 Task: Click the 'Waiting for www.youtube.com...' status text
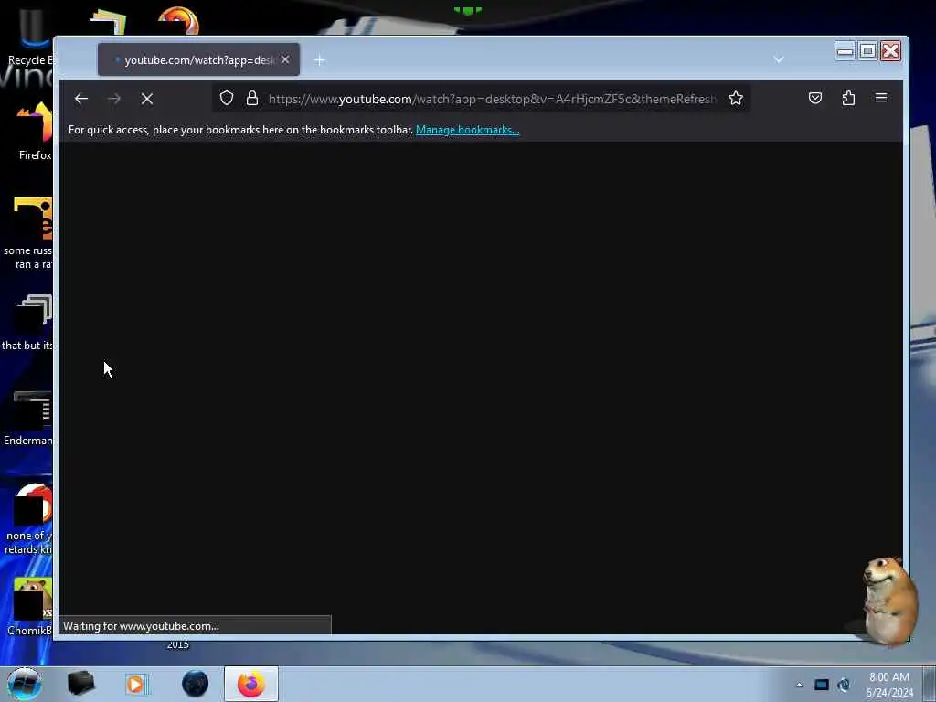click(x=141, y=626)
